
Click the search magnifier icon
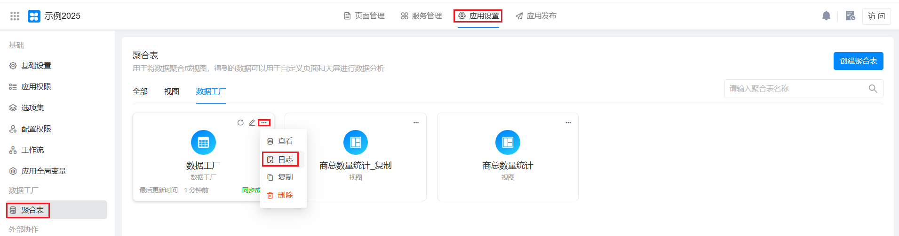tap(873, 89)
